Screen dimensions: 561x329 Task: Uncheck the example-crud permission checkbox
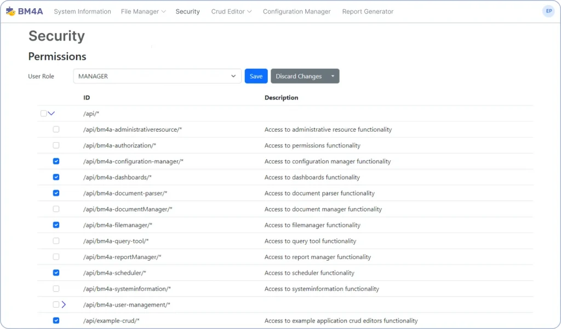[x=56, y=320]
